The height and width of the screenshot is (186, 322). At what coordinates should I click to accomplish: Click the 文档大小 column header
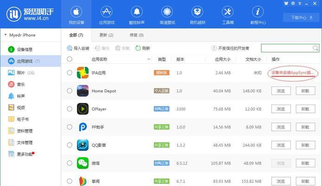coord(253,59)
